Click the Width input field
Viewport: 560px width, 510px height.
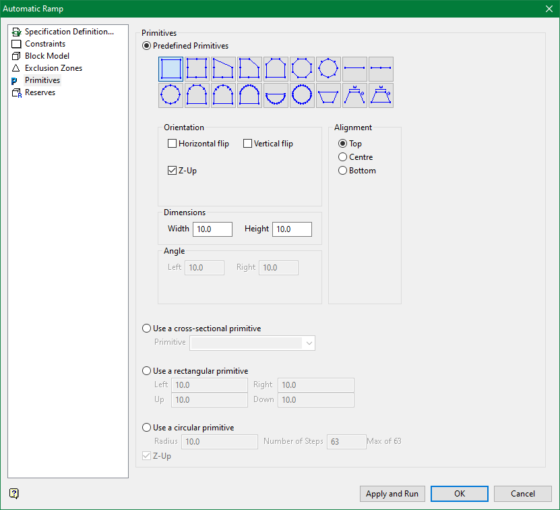click(212, 229)
